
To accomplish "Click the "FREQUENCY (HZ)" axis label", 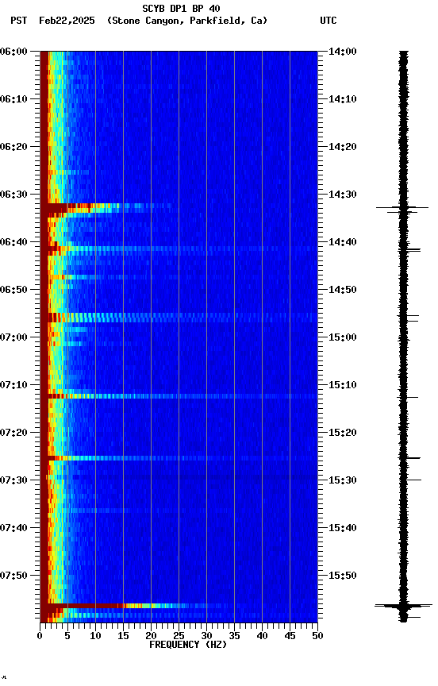I will (188, 645).
